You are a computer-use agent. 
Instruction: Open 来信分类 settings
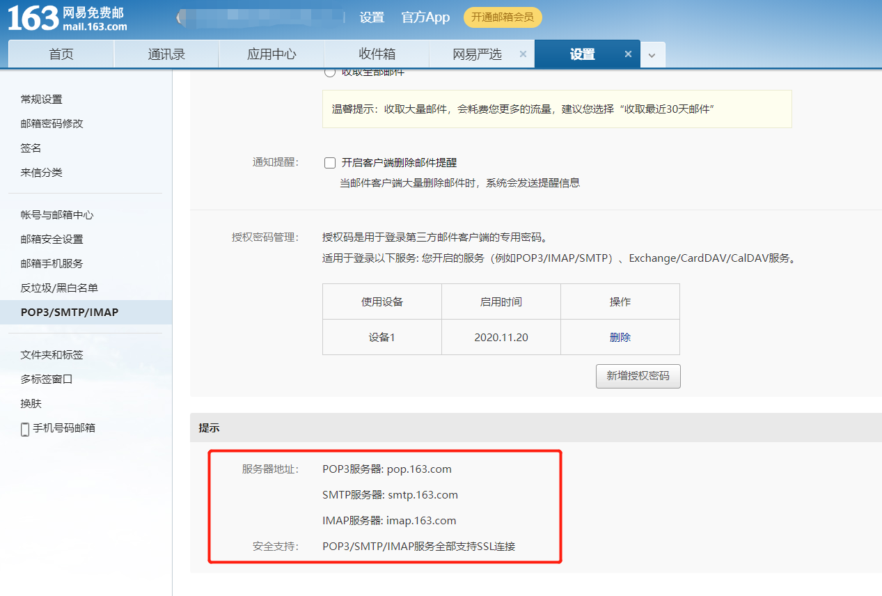tap(42, 173)
